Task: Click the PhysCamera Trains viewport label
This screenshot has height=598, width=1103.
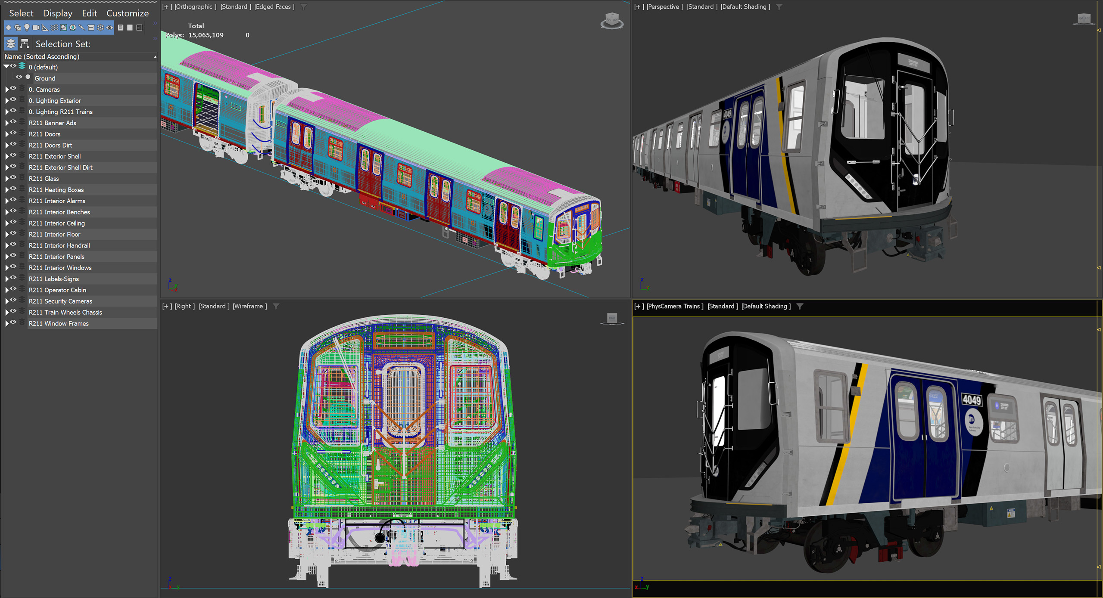Action: pyautogui.click(x=675, y=306)
